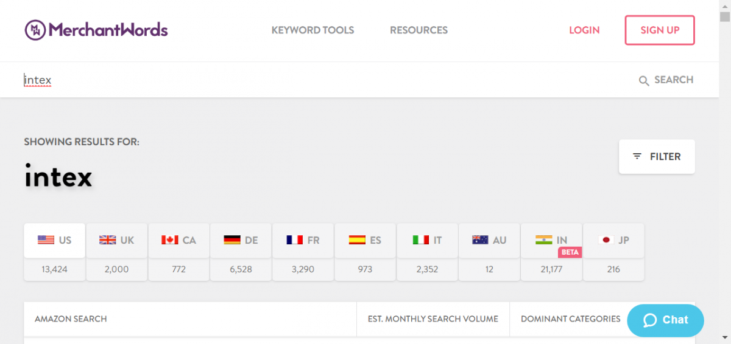
Task: Click the magnifier Search button
Action: [x=666, y=80]
